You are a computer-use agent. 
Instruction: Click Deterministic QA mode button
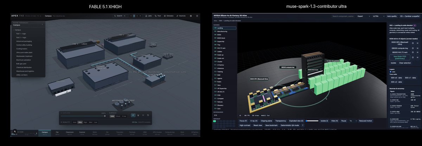click(x=290, y=125)
